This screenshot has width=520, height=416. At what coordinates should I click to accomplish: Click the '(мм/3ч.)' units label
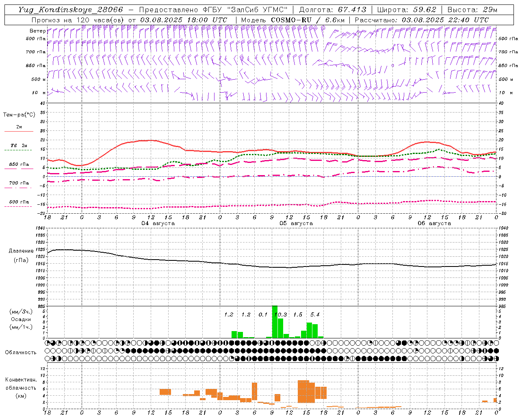click(21, 312)
